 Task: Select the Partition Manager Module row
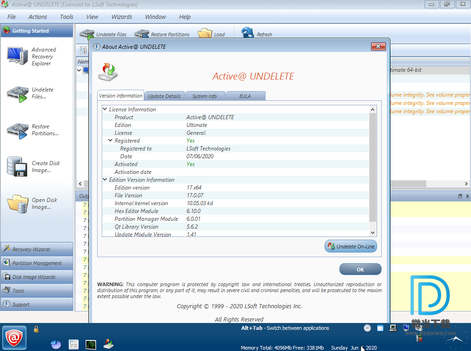236,219
